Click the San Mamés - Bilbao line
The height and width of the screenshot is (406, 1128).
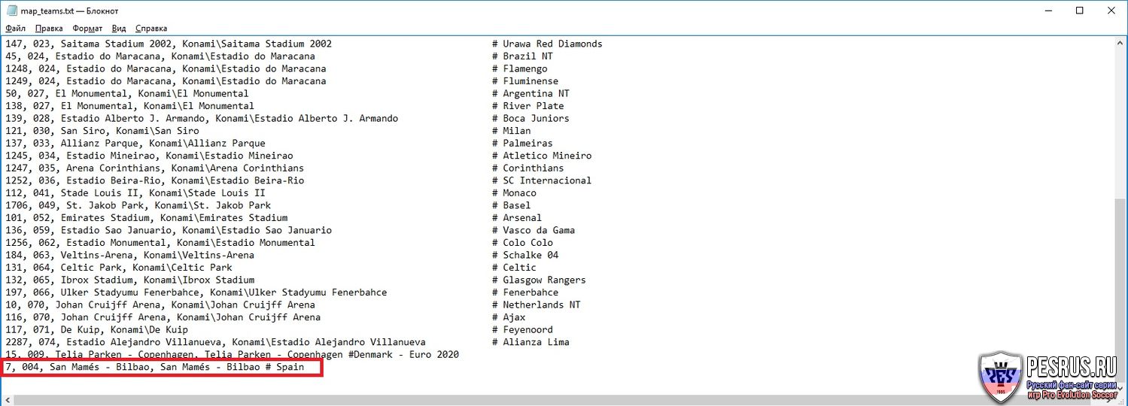pyautogui.click(x=154, y=367)
